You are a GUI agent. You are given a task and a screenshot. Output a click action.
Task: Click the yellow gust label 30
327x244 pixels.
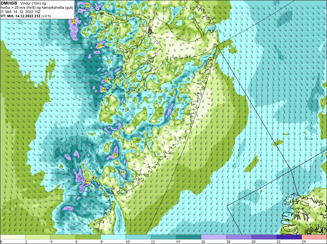tap(88, 181)
